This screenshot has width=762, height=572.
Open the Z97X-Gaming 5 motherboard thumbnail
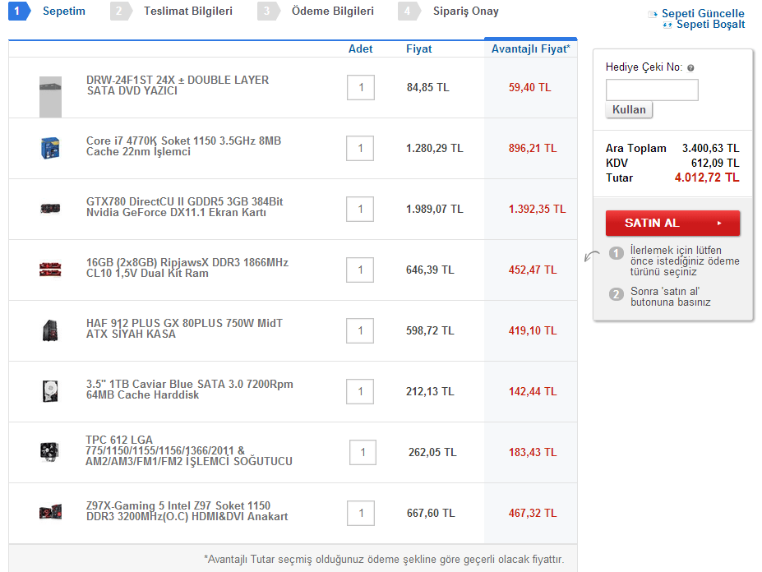tap(50, 512)
